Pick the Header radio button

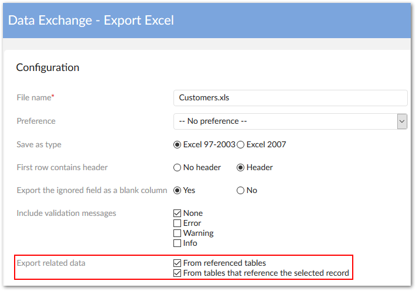pyautogui.click(x=240, y=167)
